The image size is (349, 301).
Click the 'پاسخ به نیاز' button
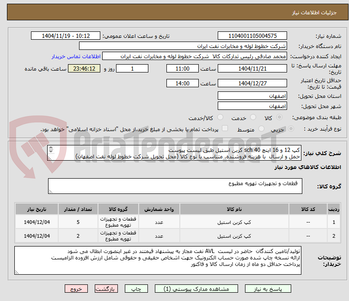point(268,289)
